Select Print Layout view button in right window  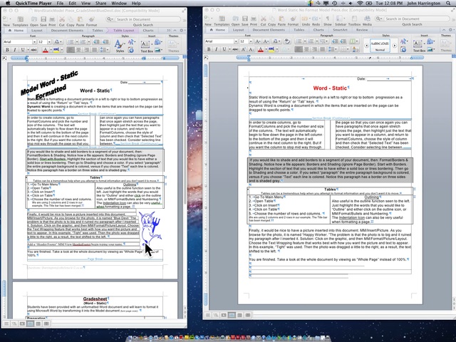[x=232, y=315]
